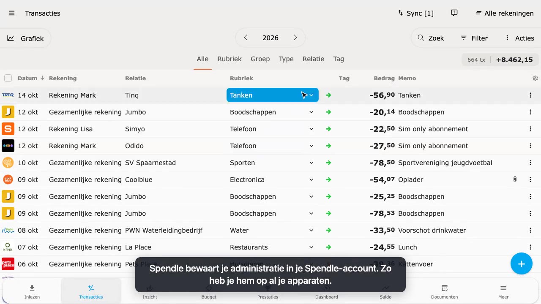Open Zoek search
Viewport: 541px width, 304px height.
[x=431, y=38]
